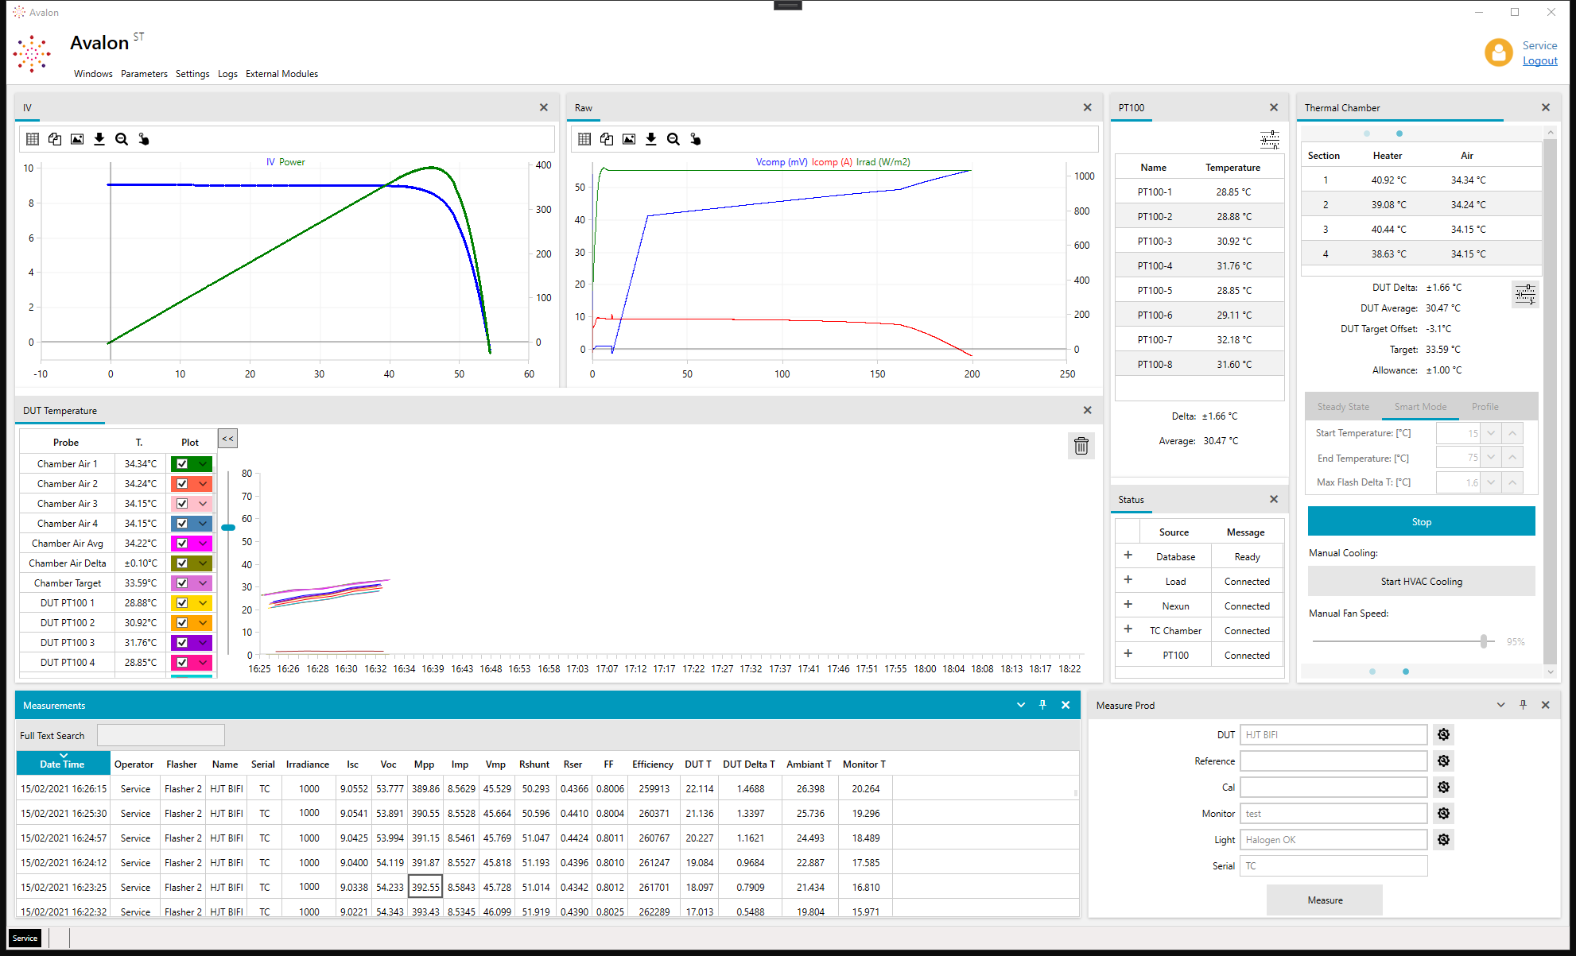This screenshot has height=956, width=1576.
Task: Increase End Temperature with up arrow
Action: pos(1512,458)
